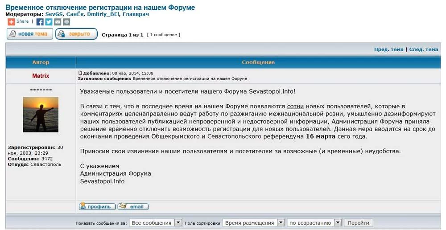
Task: Click the Сообщение column header
Action: pos(258,62)
